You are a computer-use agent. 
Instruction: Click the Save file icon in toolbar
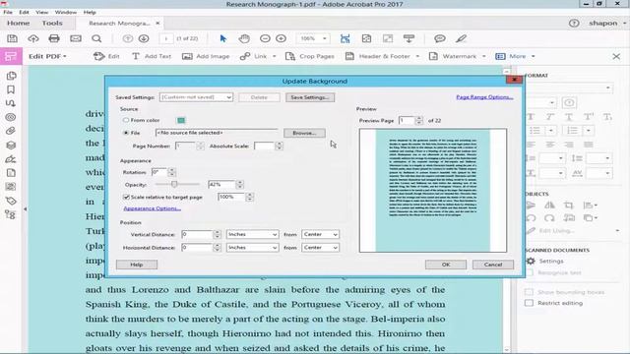pyautogui.click(x=12, y=38)
